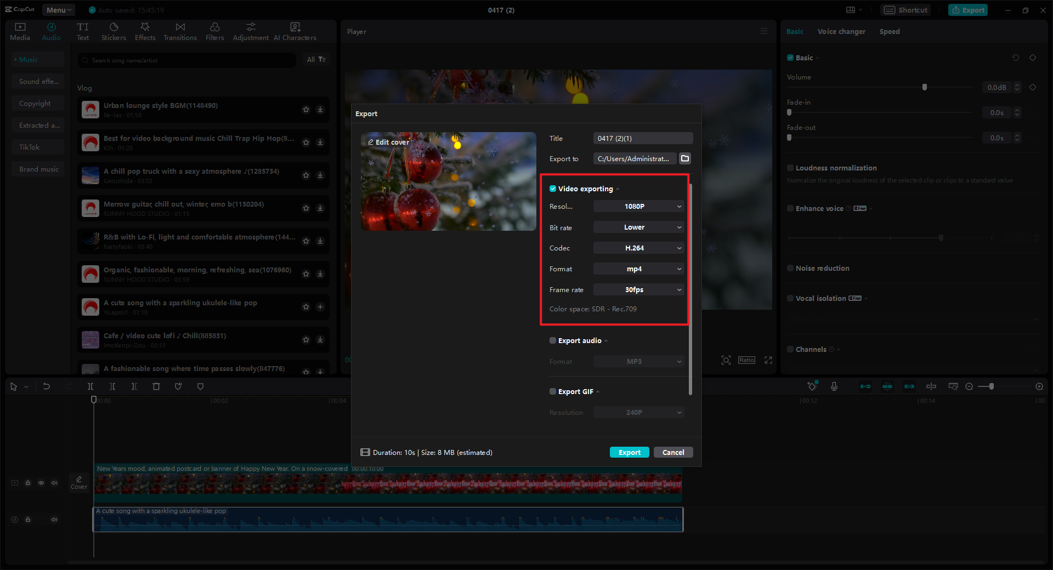Switch to the Voice changer tab
Screen dimensions: 1053x570
click(x=841, y=31)
